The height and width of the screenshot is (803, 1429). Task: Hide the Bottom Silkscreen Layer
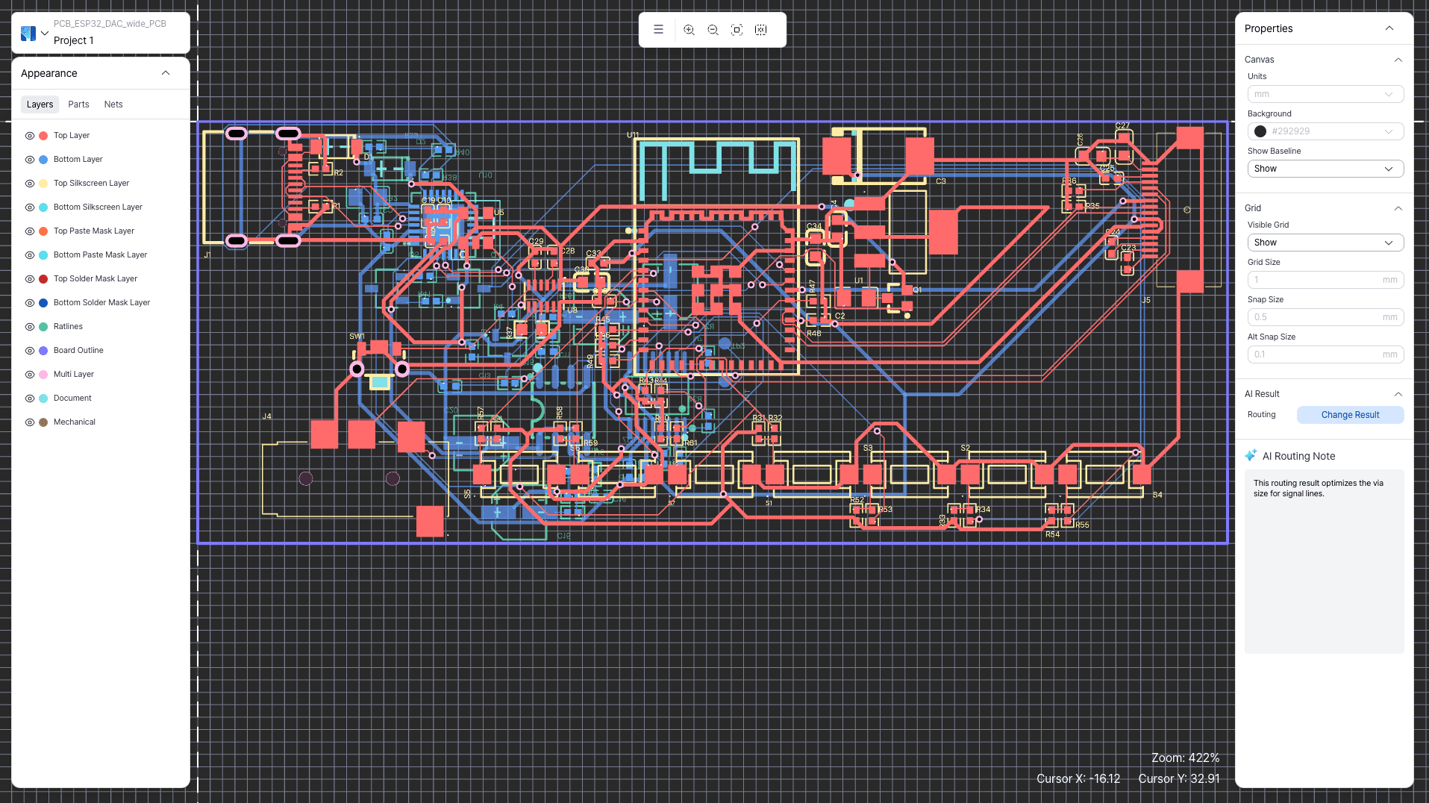30,207
